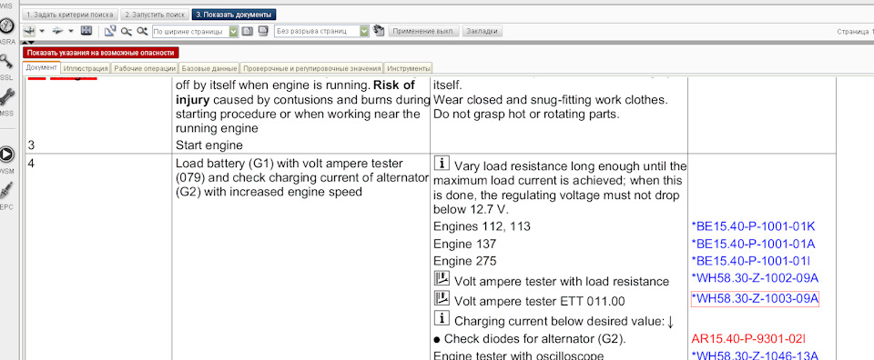Open link *BE15.40-P-1001-01A
Screen dimensions: 874x360
click(753, 244)
